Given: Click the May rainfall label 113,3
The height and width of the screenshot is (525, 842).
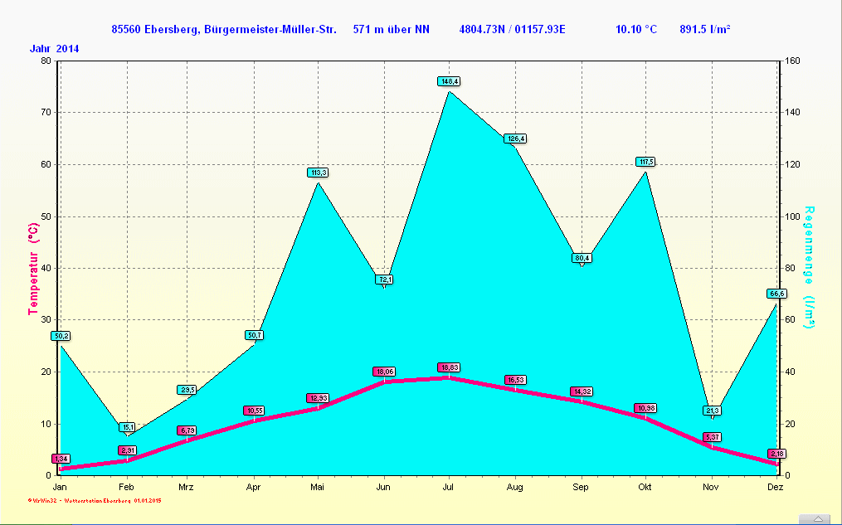Looking at the screenshot, I should (318, 173).
